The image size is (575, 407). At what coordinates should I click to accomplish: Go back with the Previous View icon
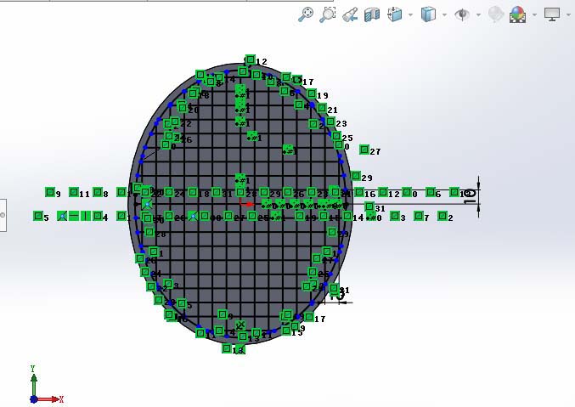pyautogui.click(x=349, y=15)
